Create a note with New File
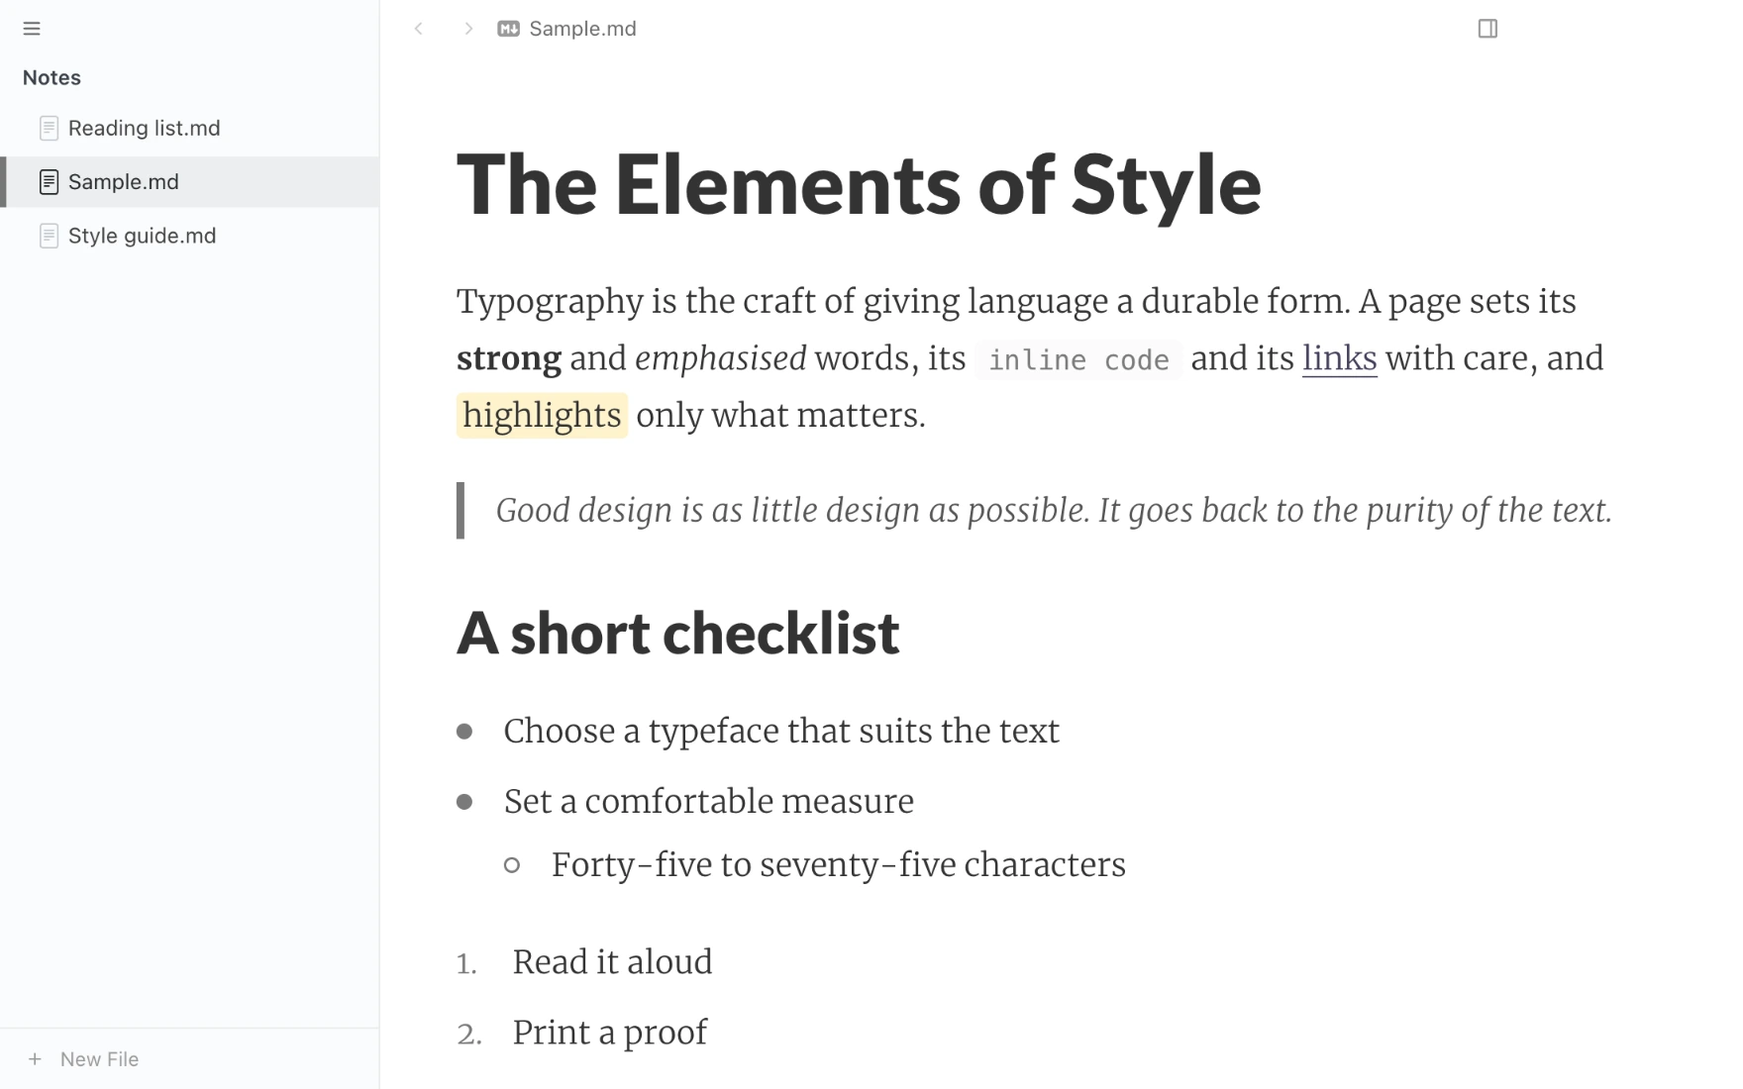 click(x=99, y=1059)
